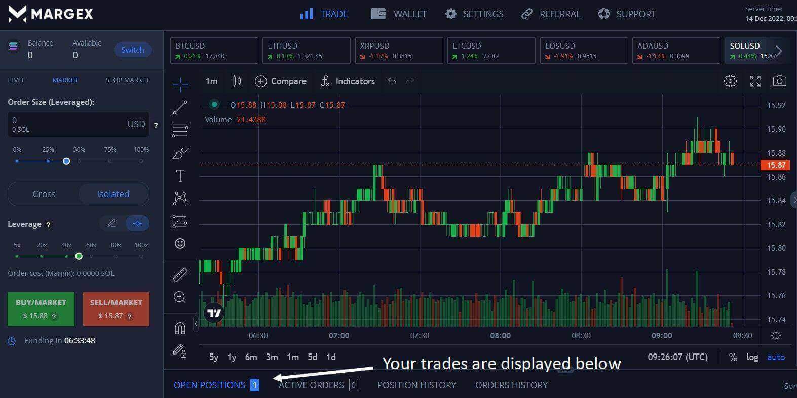Open the Wallet menu
Screen dimensions: 797x398
tap(399, 14)
